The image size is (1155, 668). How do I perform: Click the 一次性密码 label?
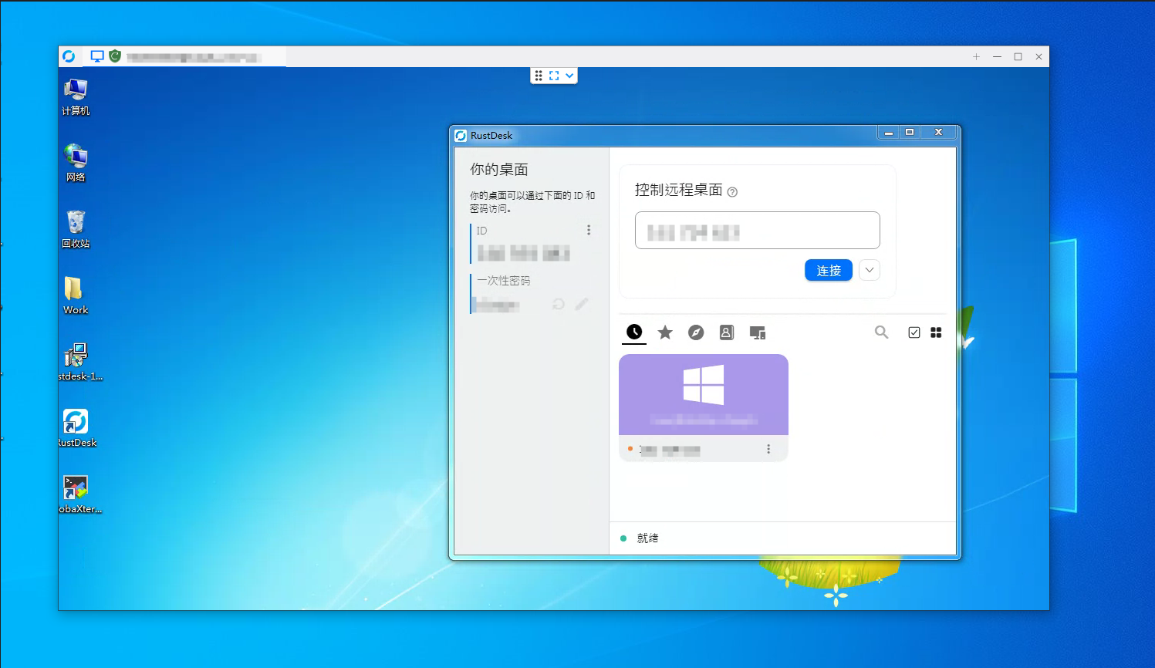(x=504, y=281)
